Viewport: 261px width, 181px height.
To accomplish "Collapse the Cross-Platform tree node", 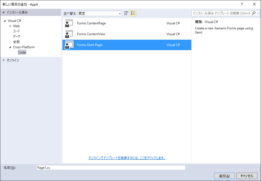I will point(10,47).
